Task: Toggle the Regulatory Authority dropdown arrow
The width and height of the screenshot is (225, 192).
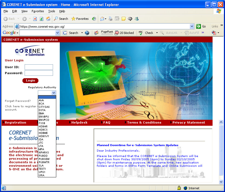Action: (54, 93)
